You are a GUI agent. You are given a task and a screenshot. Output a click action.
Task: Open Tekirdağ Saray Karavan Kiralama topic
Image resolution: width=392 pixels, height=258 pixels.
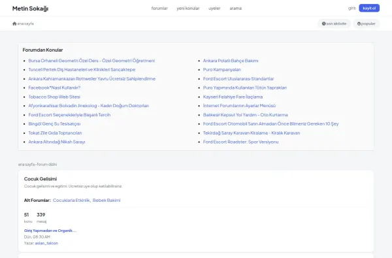click(252, 133)
